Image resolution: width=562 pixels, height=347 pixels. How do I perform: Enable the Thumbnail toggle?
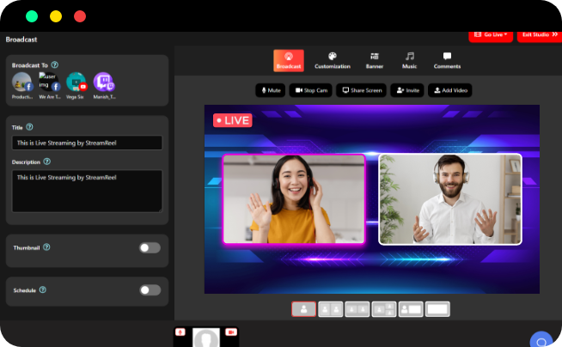pyautogui.click(x=150, y=247)
